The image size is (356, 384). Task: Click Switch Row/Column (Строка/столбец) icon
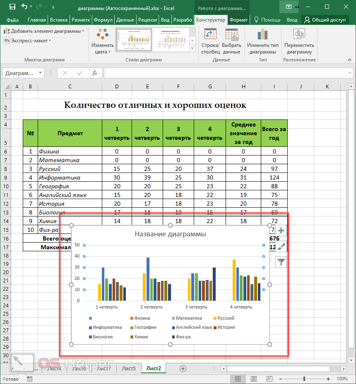tap(211, 41)
